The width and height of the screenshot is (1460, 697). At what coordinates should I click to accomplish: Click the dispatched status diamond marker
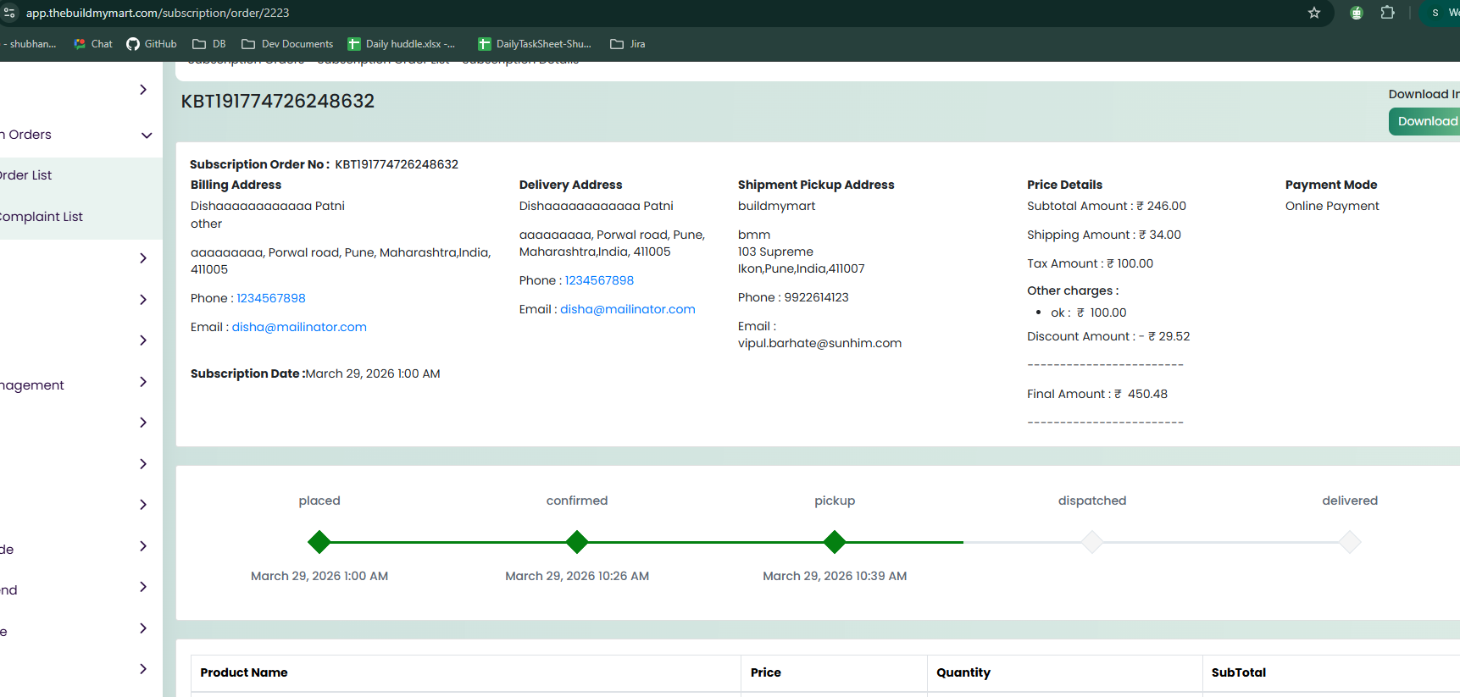pyautogui.click(x=1092, y=542)
